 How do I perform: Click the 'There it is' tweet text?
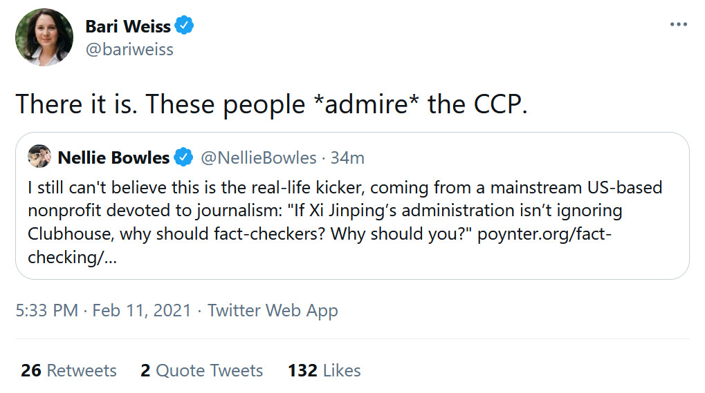click(83, 104)
